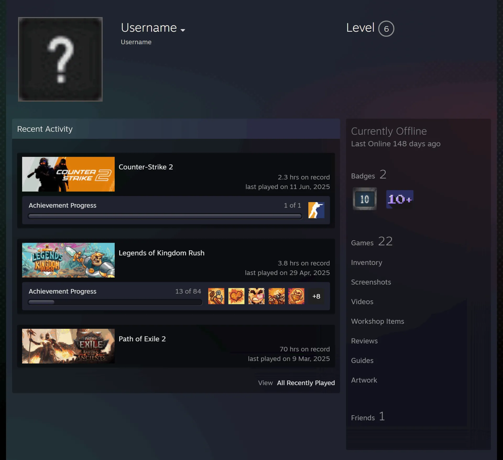The width and height of the screenshot is (503, 460).
Task: Open the profile avatar question mark image
Action: tap(60, 59)
